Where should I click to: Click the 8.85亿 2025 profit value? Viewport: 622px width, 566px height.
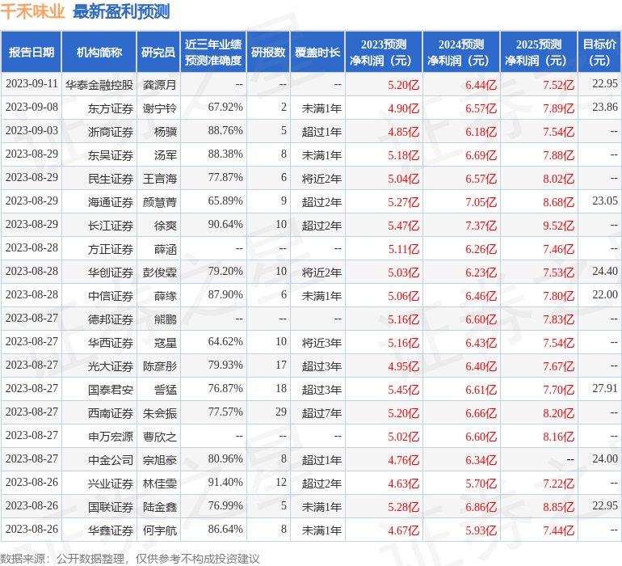558,506
